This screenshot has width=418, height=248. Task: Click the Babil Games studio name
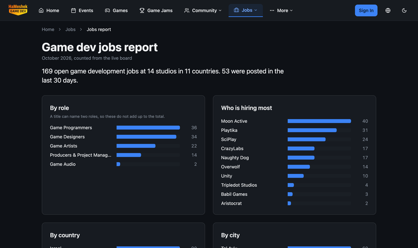click(234, 194)
